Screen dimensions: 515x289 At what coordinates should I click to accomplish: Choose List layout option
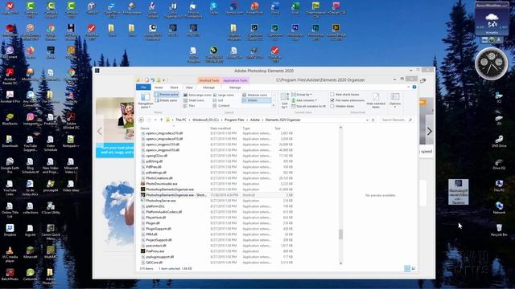click(x=218, y=100)
